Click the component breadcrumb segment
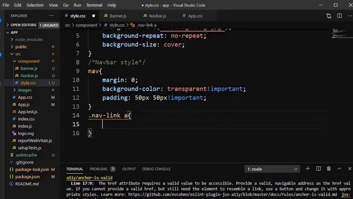The width and height of the screenshot is (353, 199). tap(86, 25)
